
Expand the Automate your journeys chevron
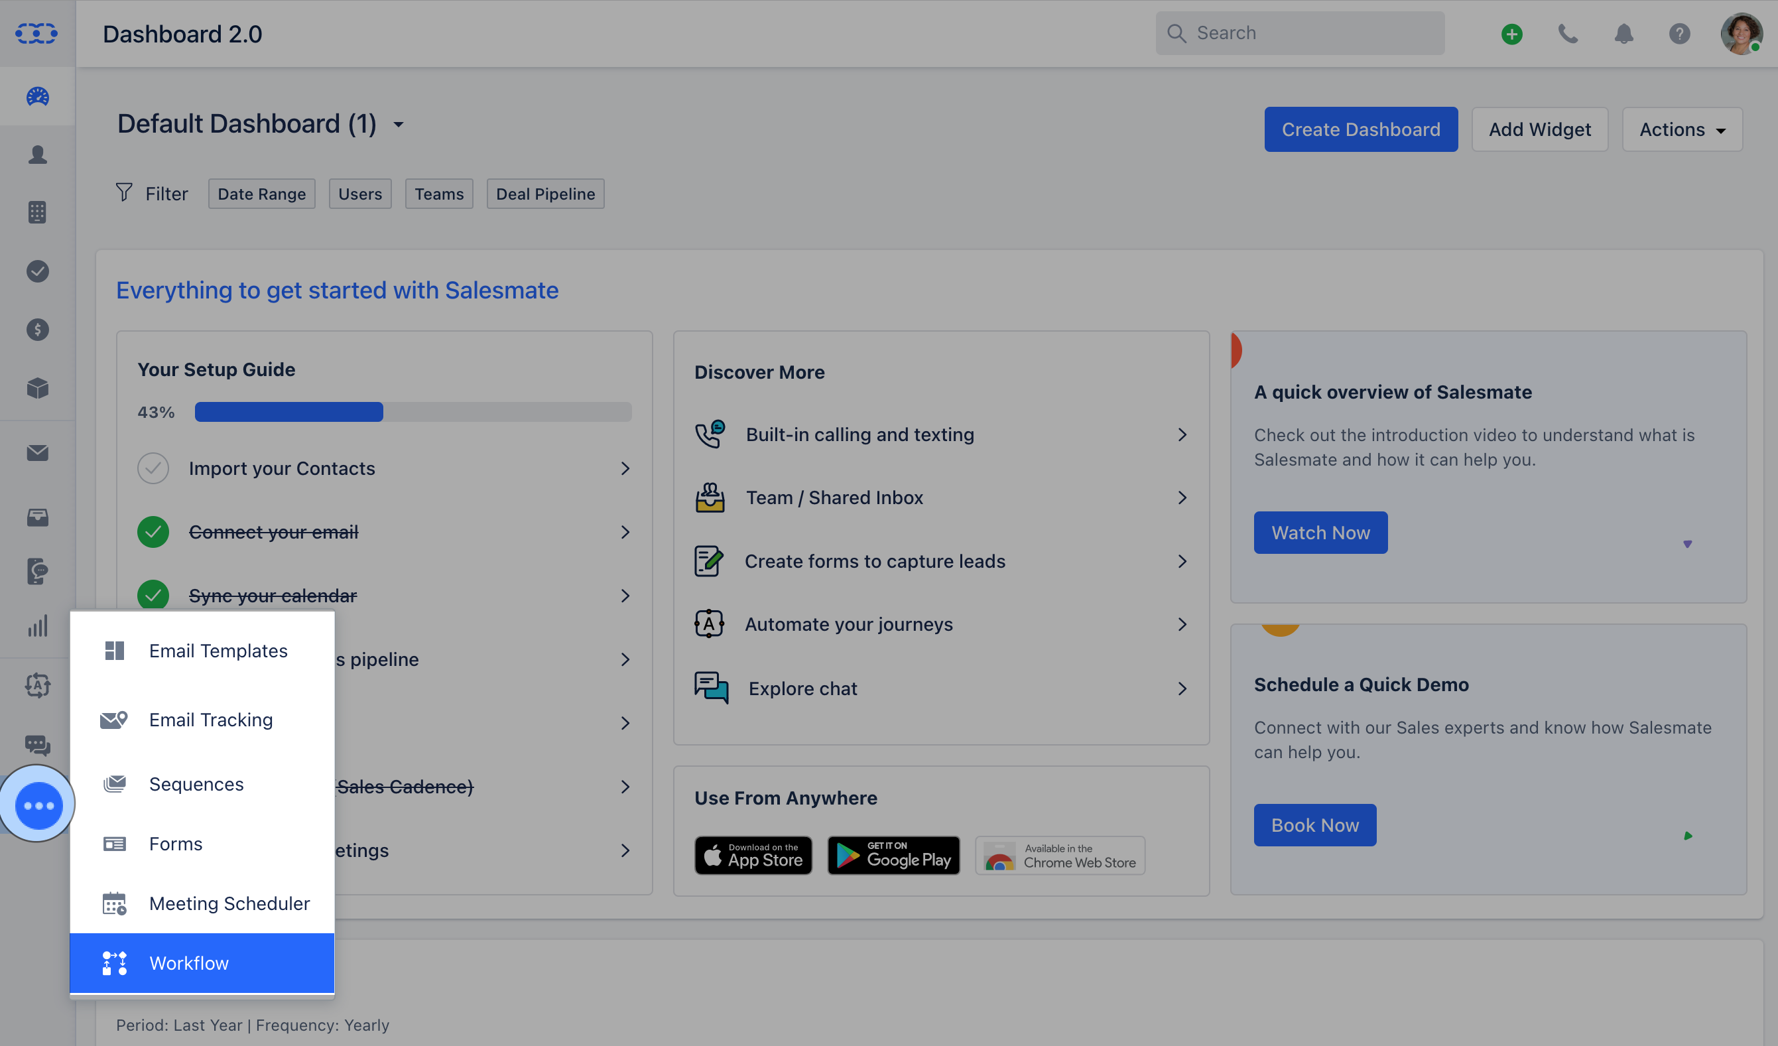coord(1182,624)
